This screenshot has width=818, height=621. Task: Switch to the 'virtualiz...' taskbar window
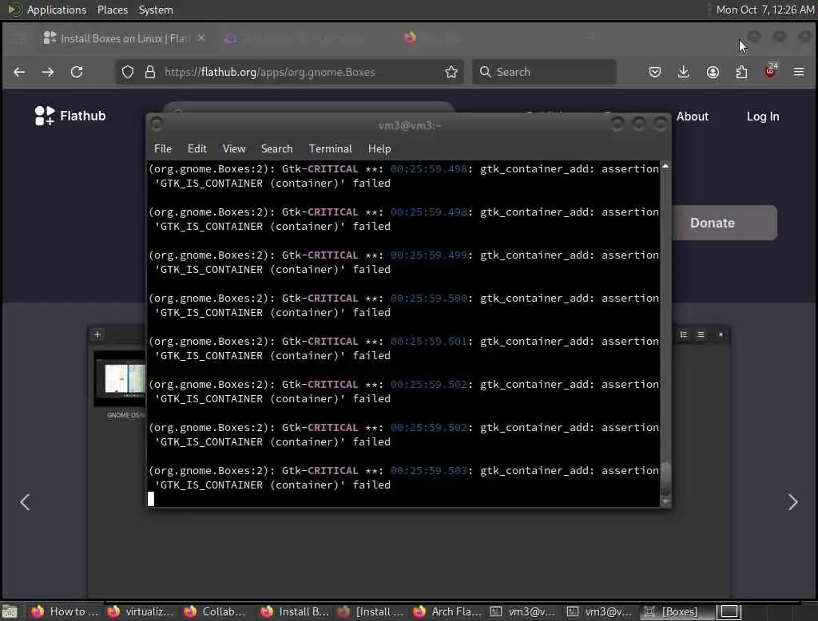coord(140,611)
